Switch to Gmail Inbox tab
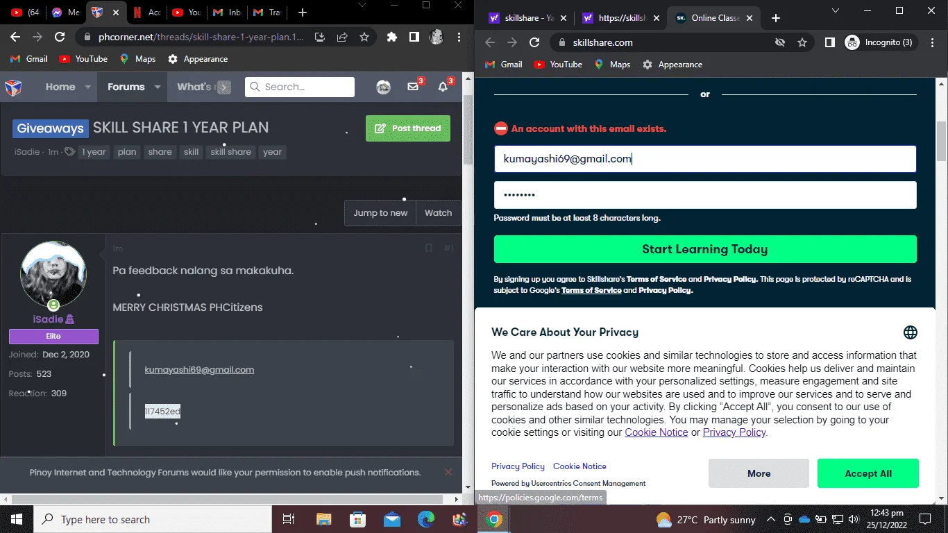 coord(227,12)
